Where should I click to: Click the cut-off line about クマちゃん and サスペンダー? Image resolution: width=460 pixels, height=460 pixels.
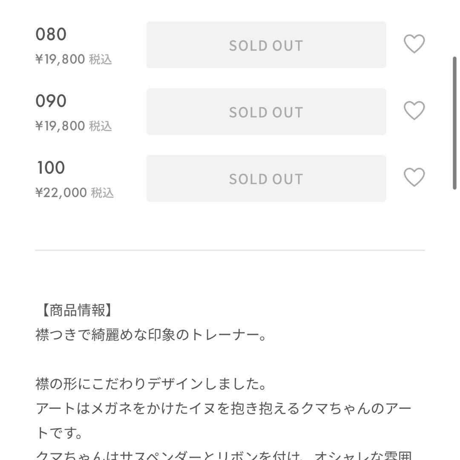(x=224, y=455)
